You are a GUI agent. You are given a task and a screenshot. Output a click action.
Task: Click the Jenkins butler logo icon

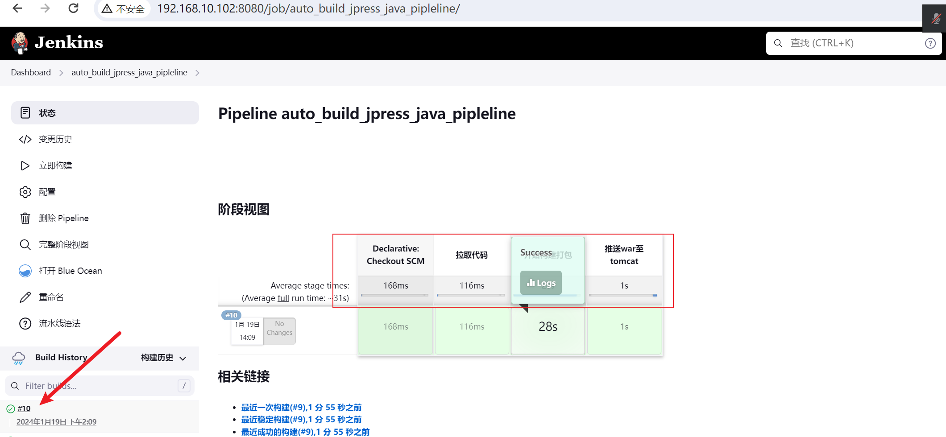click(x=20, y=43)
